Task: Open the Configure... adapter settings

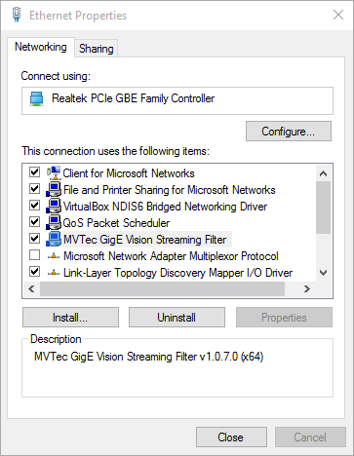Action: pos(289,132)
